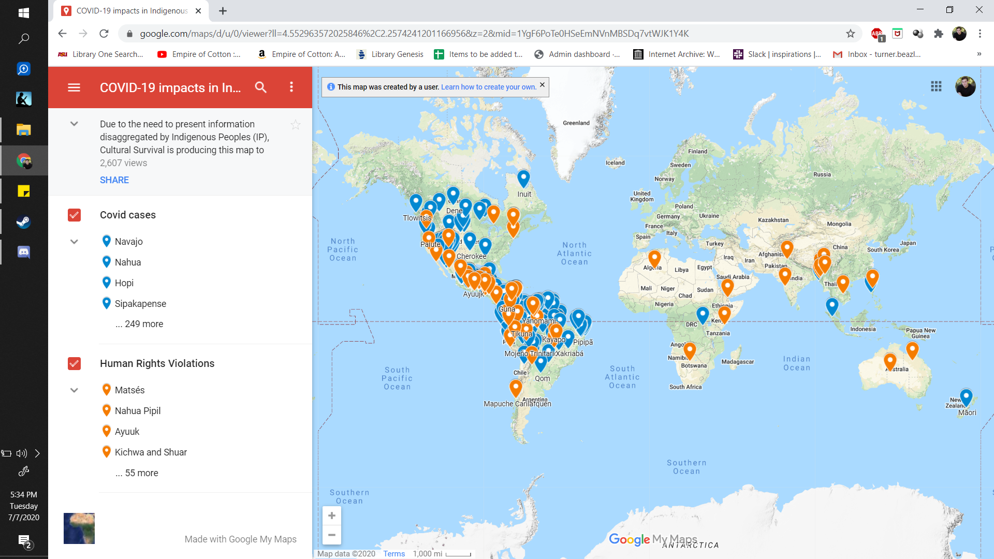Click the SHARE link
994x559 pixels.
coord(114,180)
